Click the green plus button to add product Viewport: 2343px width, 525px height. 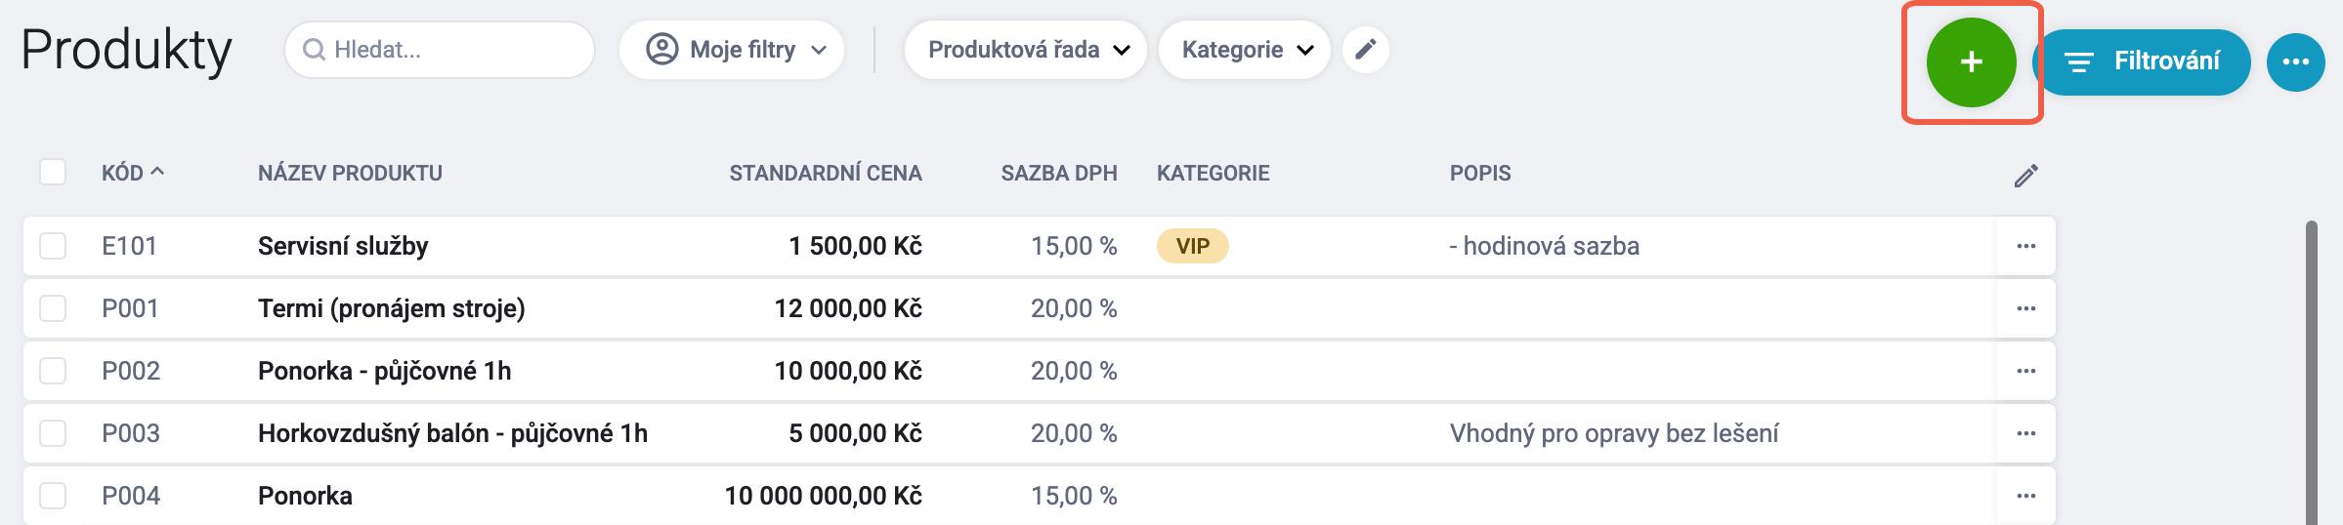pyautogui.click(x=1971, y=62)
